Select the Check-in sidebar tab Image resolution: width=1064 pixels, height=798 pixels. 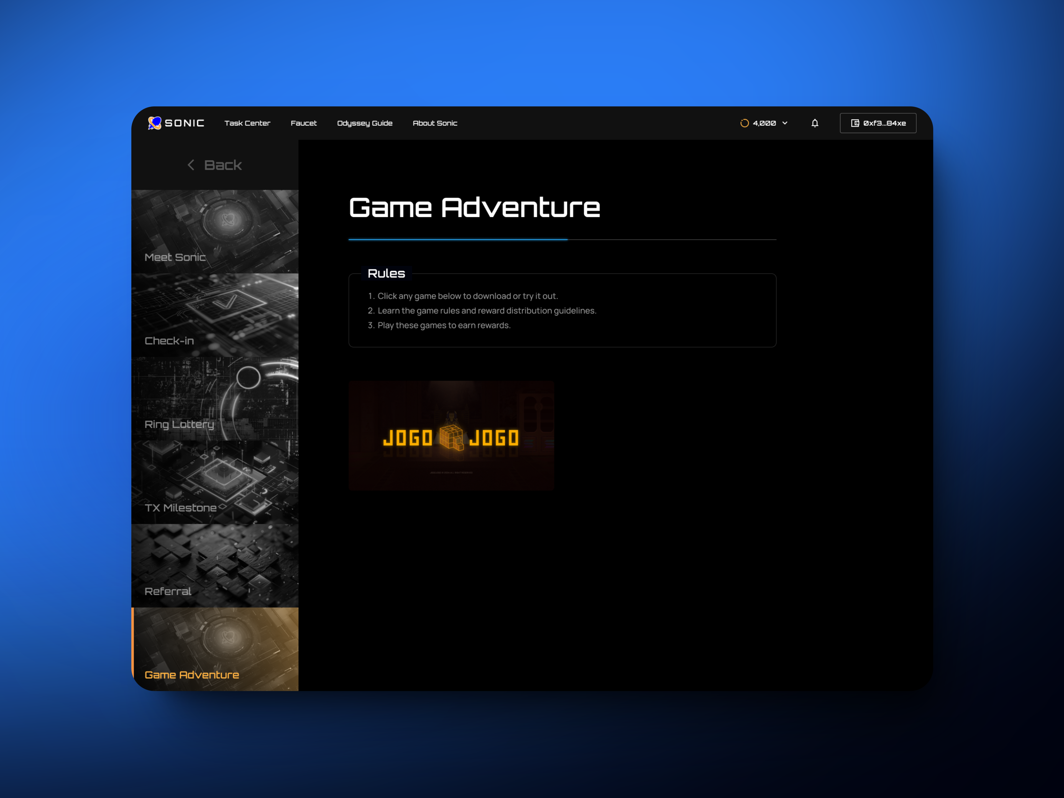215,315
